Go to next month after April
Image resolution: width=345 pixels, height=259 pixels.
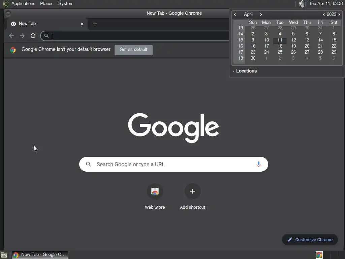tap(261, 15)
